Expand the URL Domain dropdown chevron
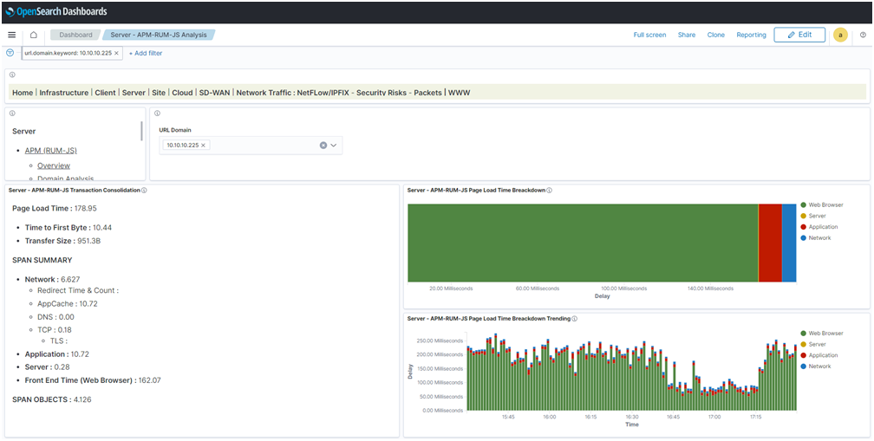The image size is (874, 441). pos(334,146)
